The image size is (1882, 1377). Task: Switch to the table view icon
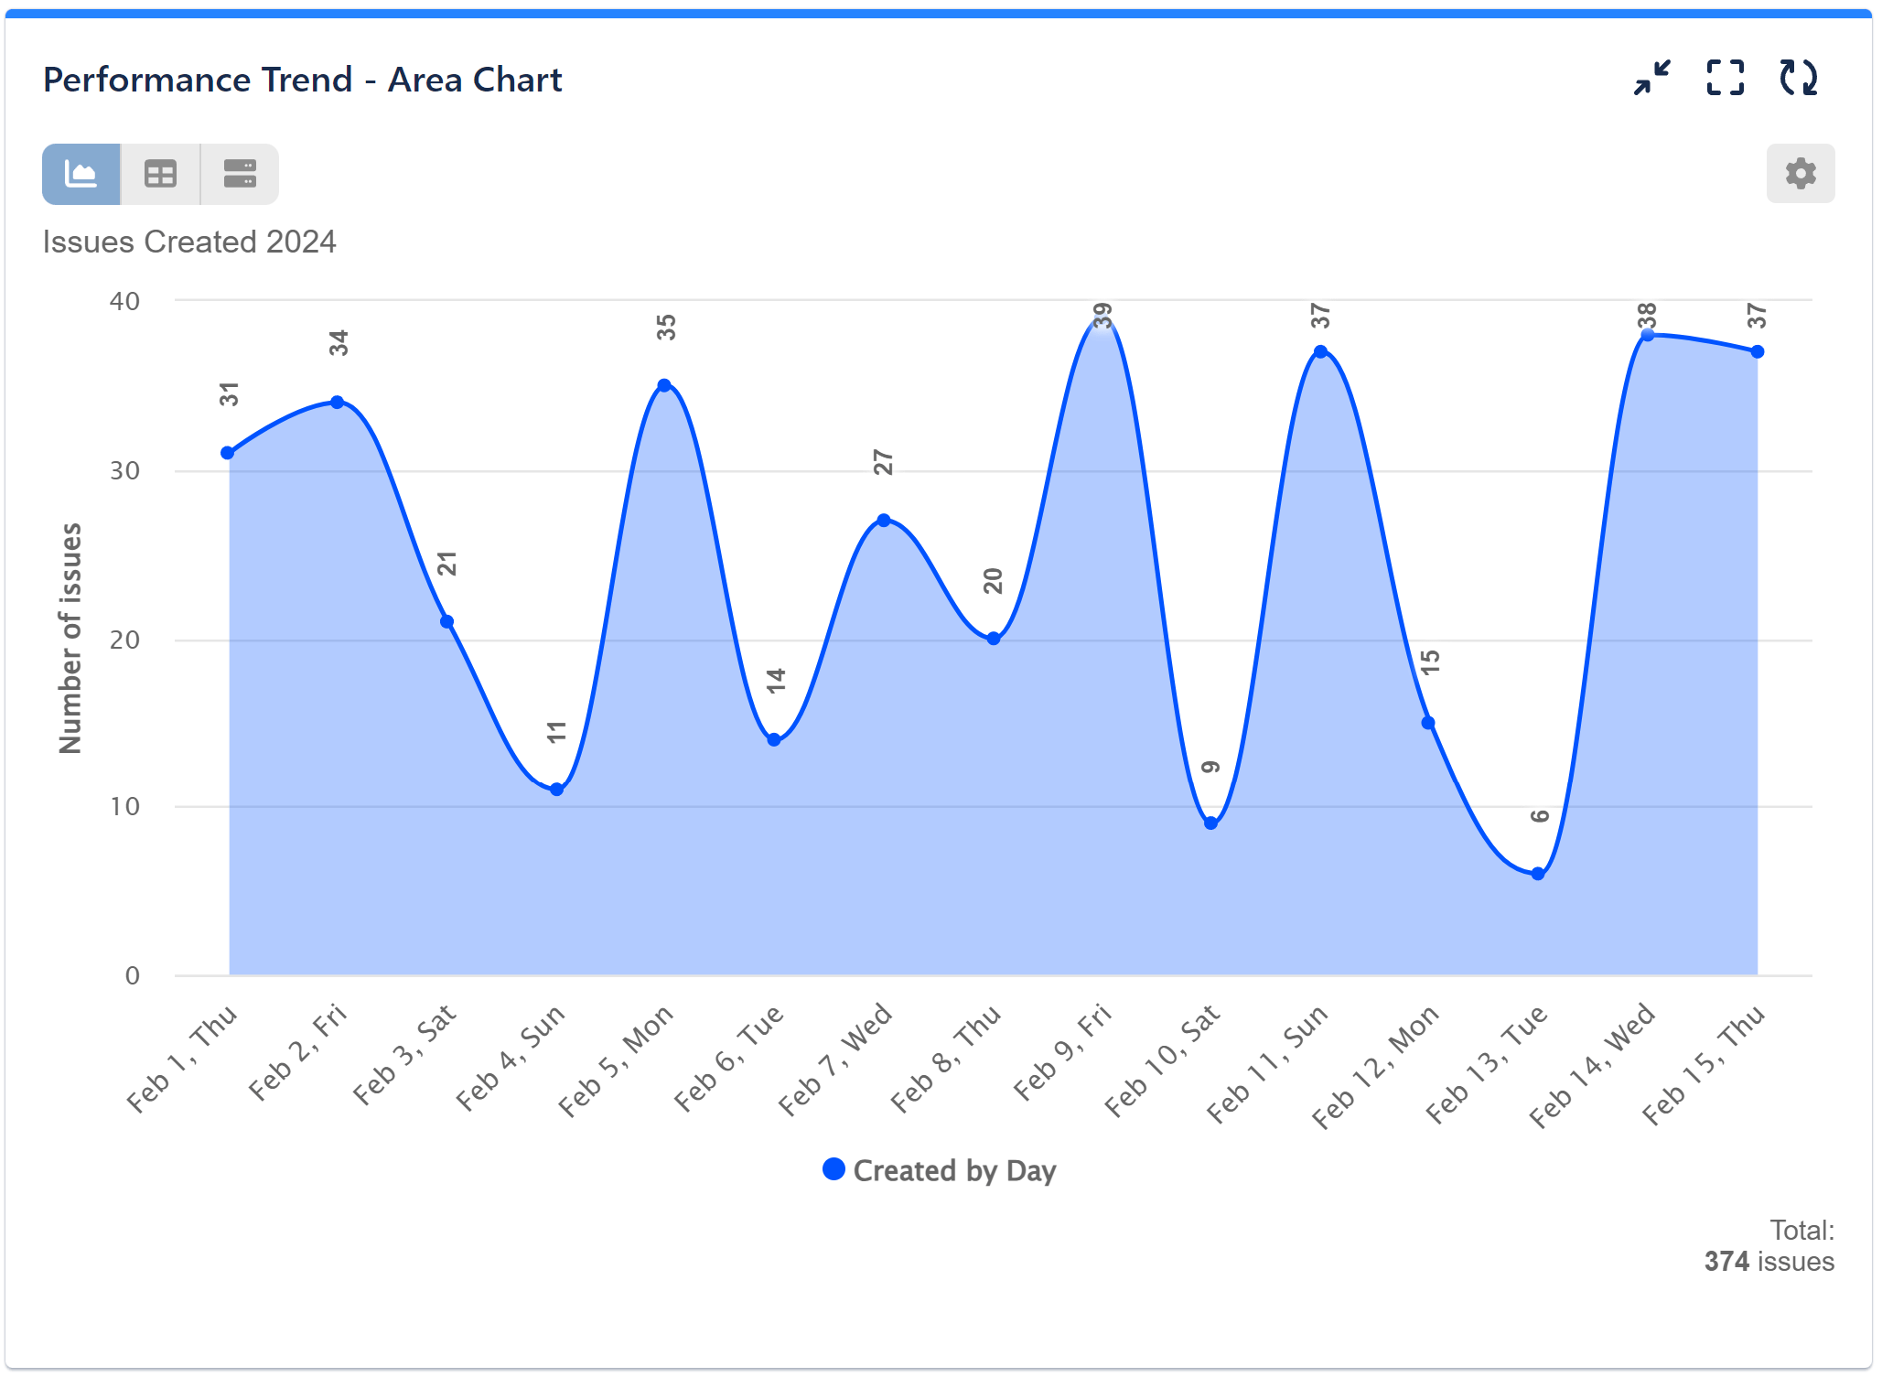(160, 173)
